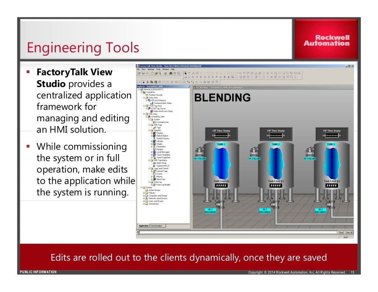The height and width of the screenshot is (292, 378).
Task: Expand the Libraries node
Action: click(x=152, y=141)
